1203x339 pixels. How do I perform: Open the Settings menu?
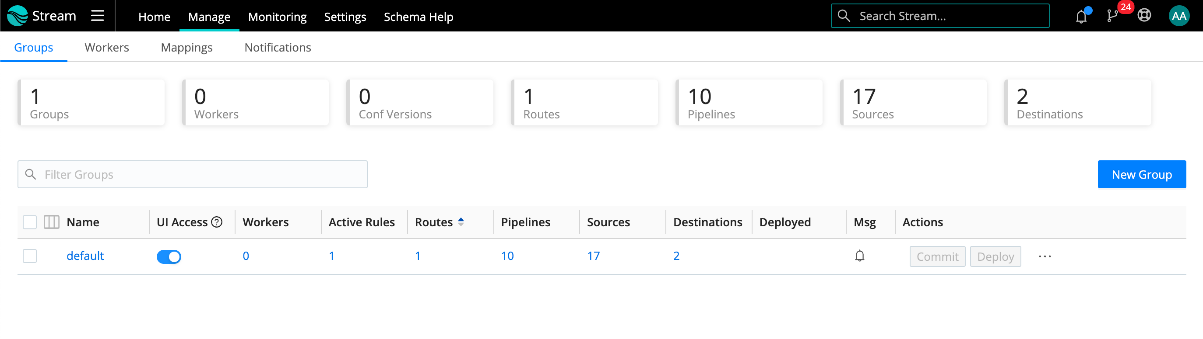click(345, 17)
